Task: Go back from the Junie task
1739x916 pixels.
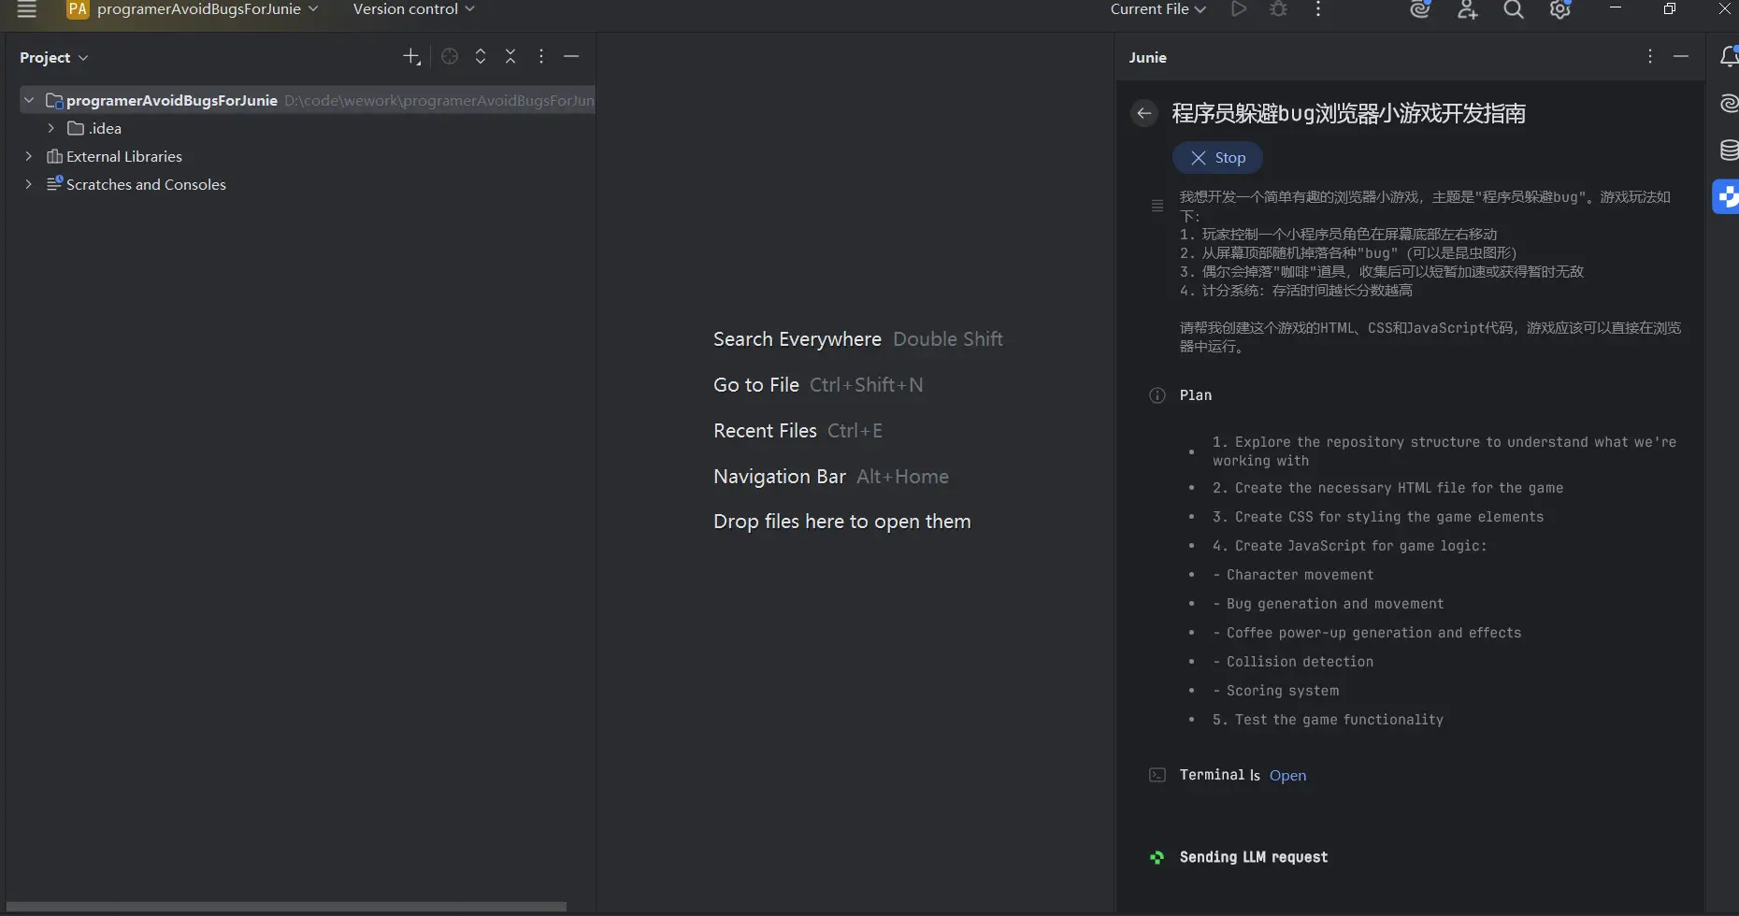Action: tap(1144, 113)
